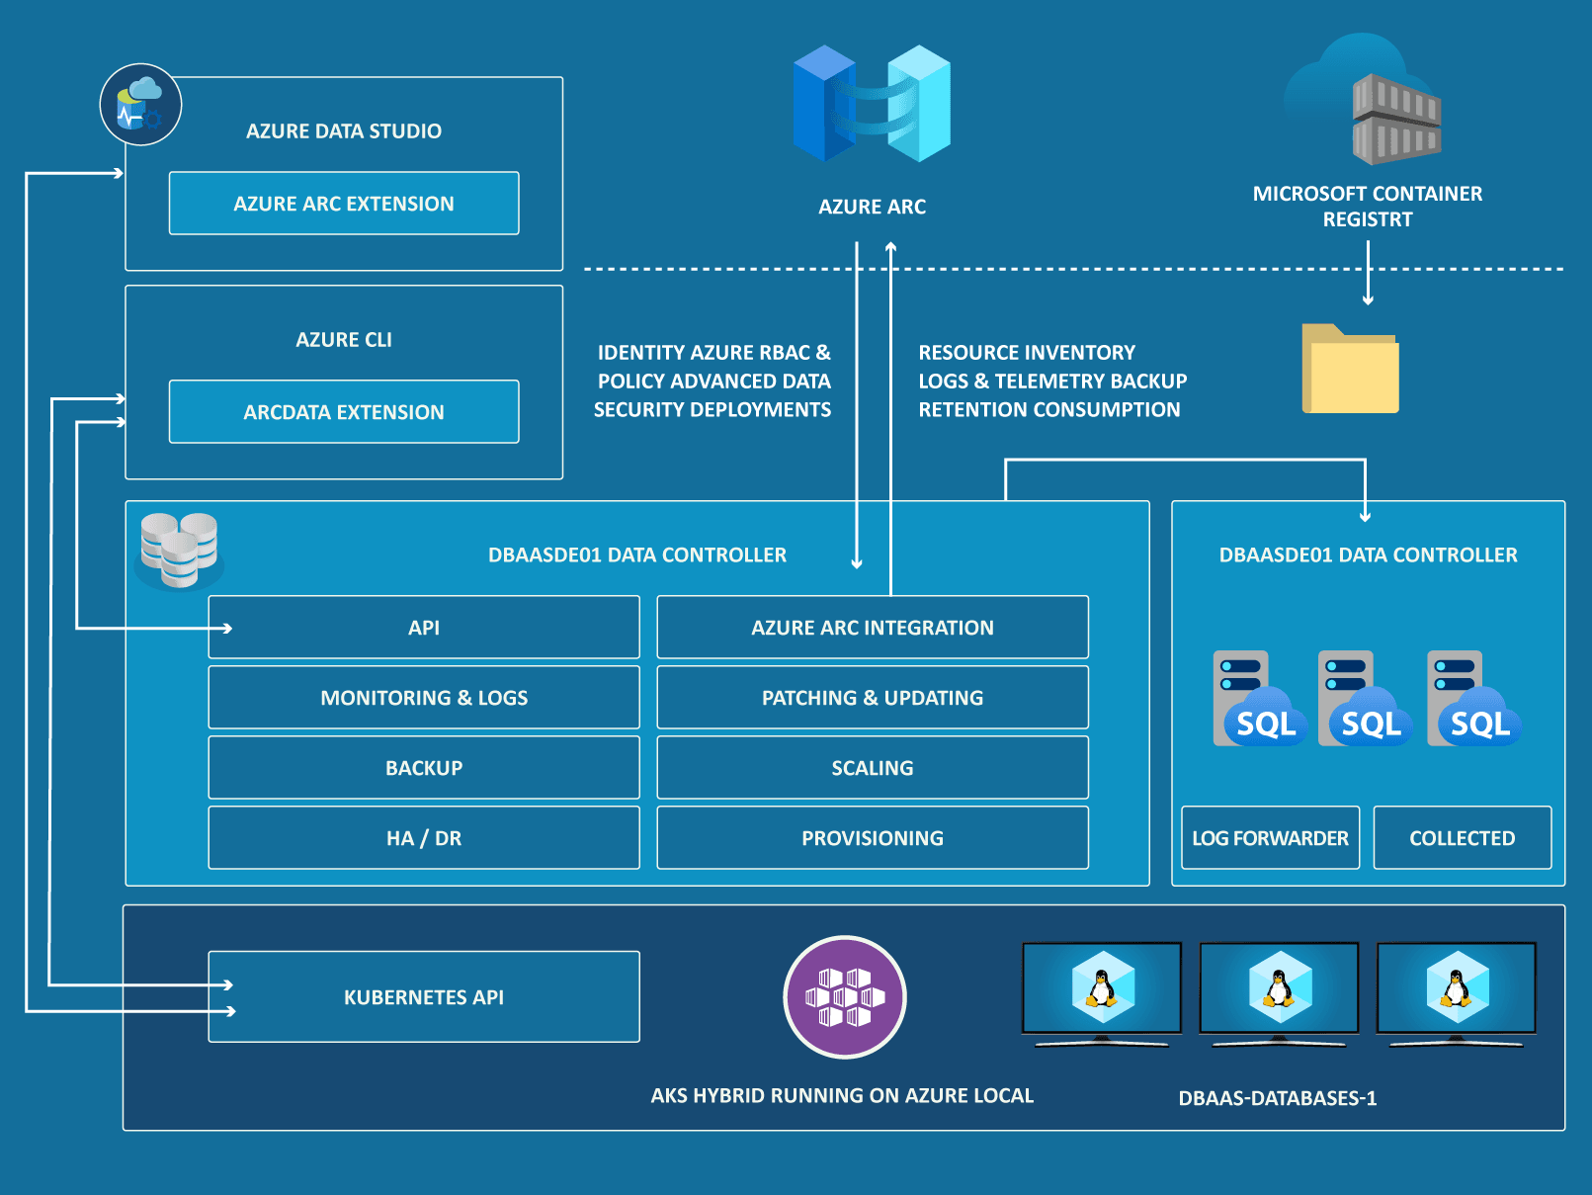Click the API box
The height and width of the screenshot is (1195, 1592).
tap(424, 628)
